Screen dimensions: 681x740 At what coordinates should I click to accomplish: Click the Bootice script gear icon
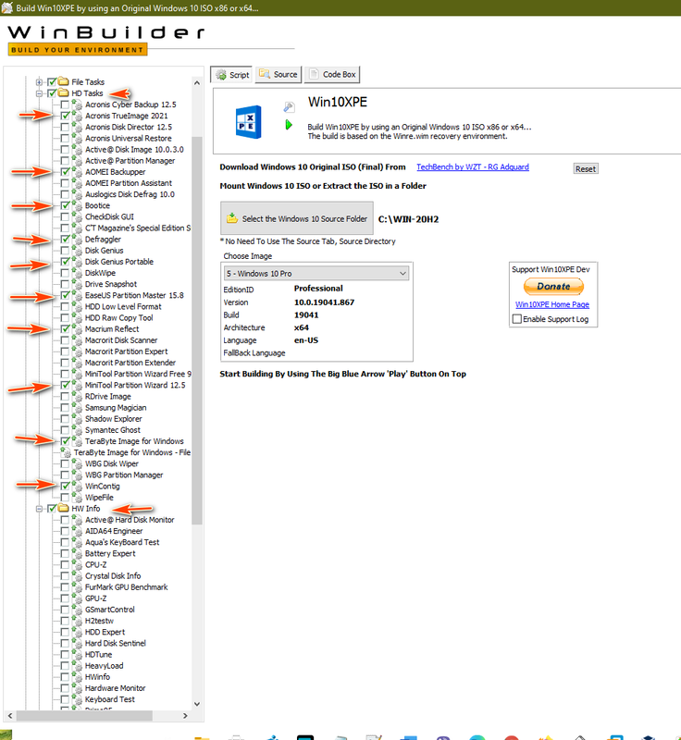pos(77,205)
